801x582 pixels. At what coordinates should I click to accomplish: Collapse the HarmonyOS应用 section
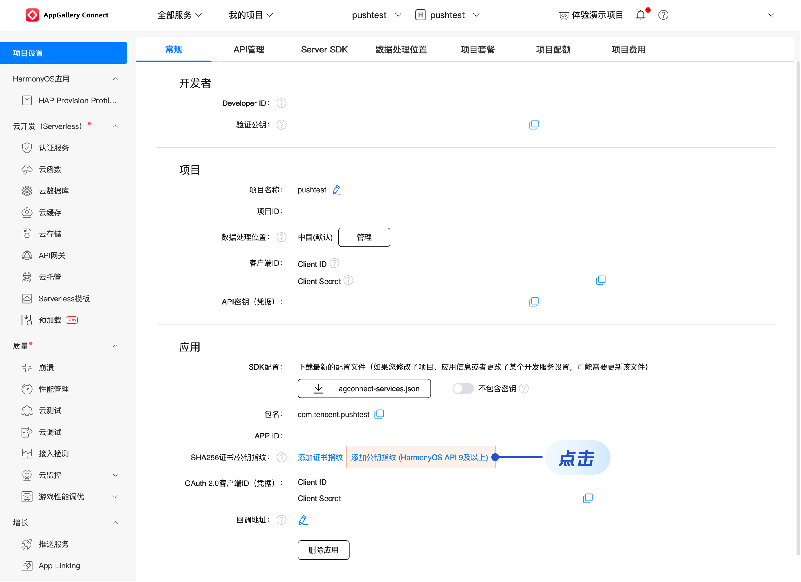(x=115, y=79)
